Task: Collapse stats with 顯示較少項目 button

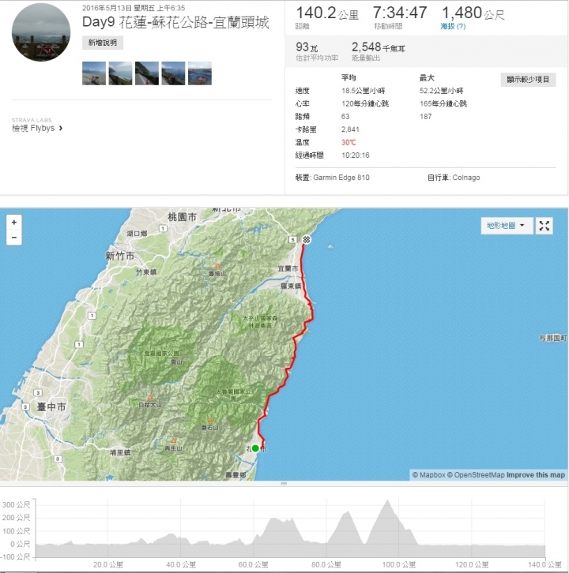Action: tap(528, 80)
